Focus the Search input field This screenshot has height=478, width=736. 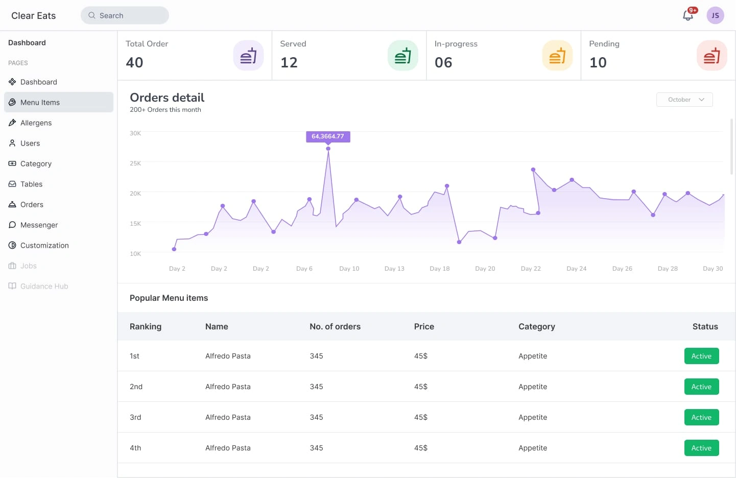click(125, 15)
